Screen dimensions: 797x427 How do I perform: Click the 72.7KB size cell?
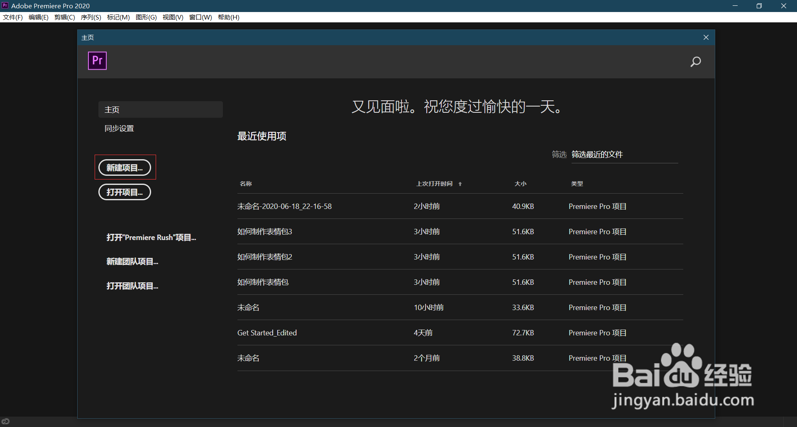pyautogui.click(x=523, y=333)
